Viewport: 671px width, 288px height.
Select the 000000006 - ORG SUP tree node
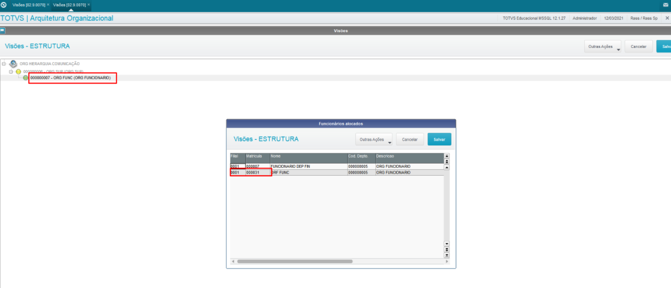[53, 71]
